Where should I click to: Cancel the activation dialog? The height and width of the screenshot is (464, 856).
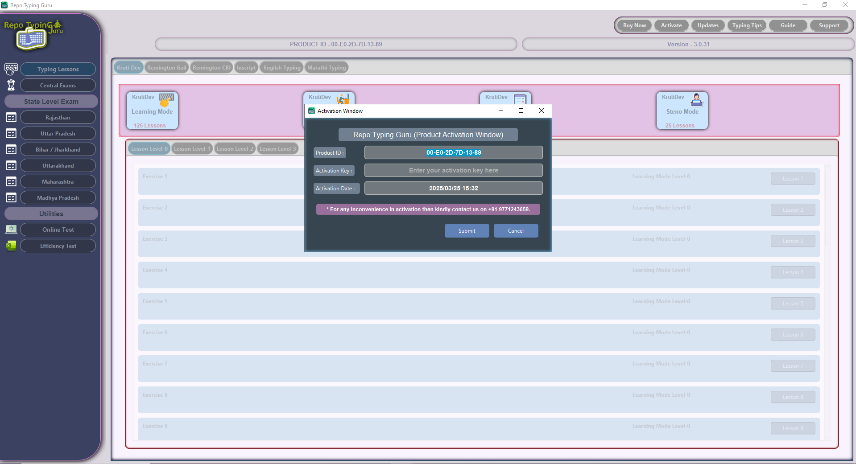pyautogui.click(x=516, y=231)
